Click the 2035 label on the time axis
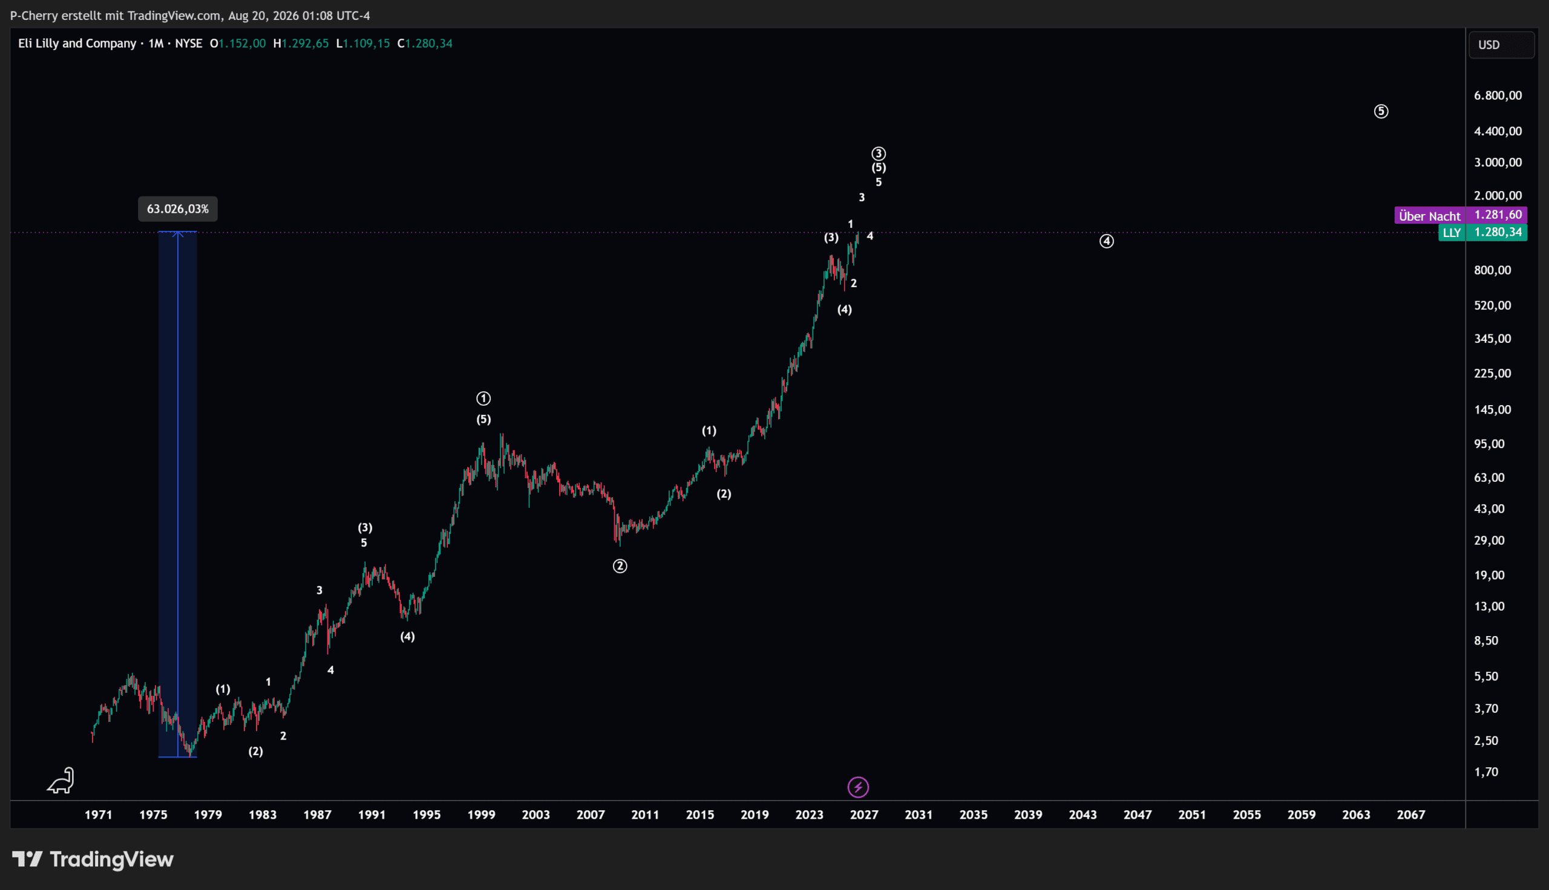Screen dimensions: 1549x890 (974, 815)
